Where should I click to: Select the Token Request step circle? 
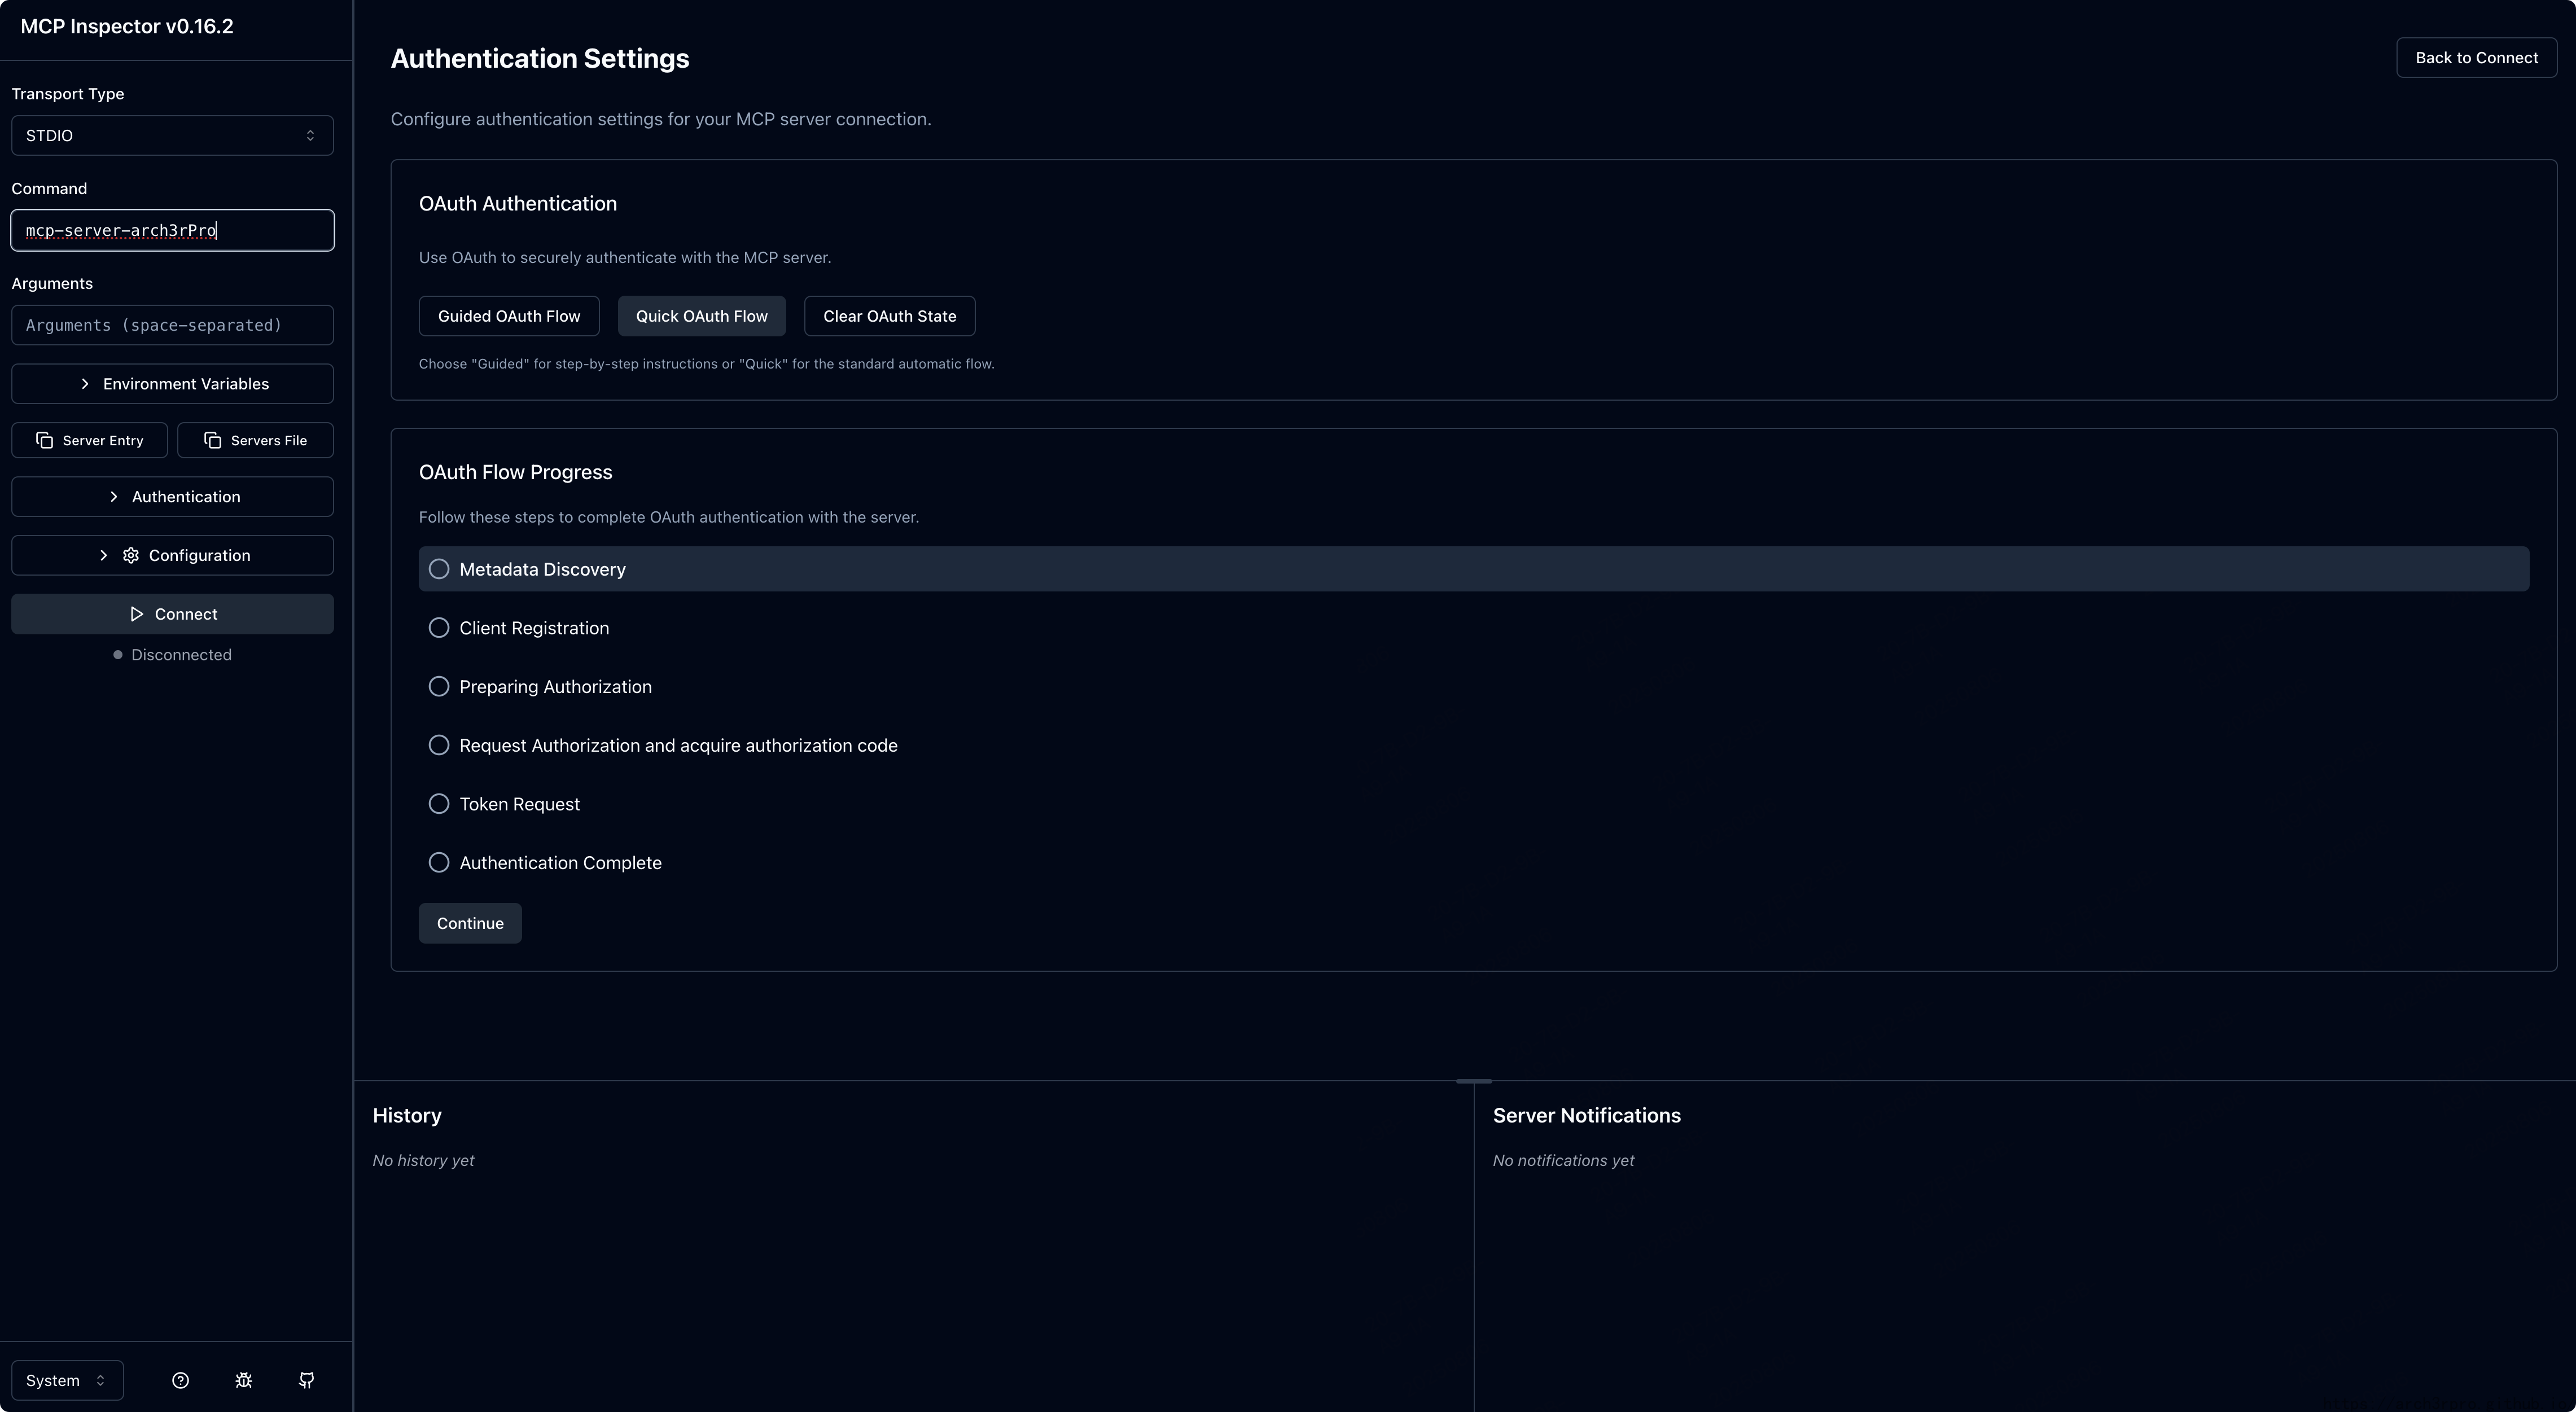(x=439, y=804)
